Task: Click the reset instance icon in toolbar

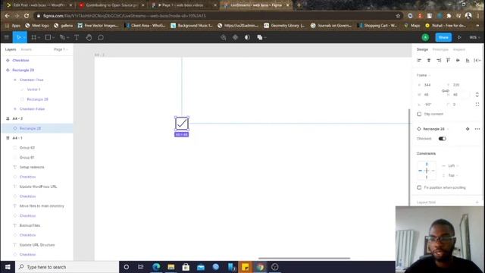Action: pos(223,37)
